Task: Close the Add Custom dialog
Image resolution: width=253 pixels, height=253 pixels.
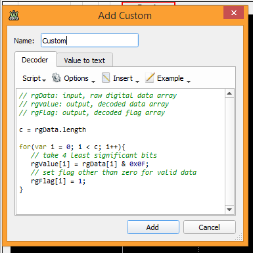Action: pyautogui.click(x=234, y=12)
